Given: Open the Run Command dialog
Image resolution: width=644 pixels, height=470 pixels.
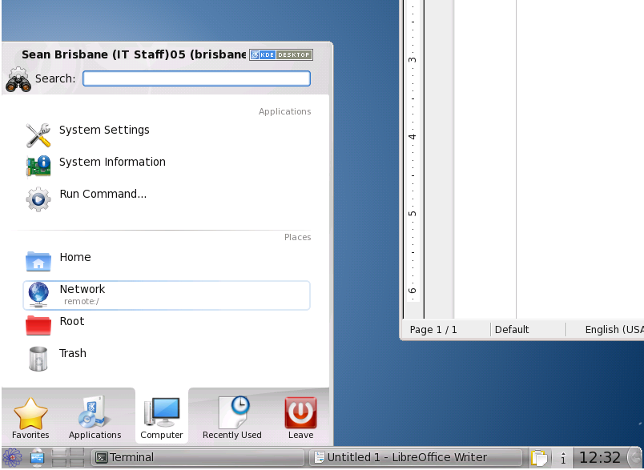Looking at the screenshot, I should point(103,195).
